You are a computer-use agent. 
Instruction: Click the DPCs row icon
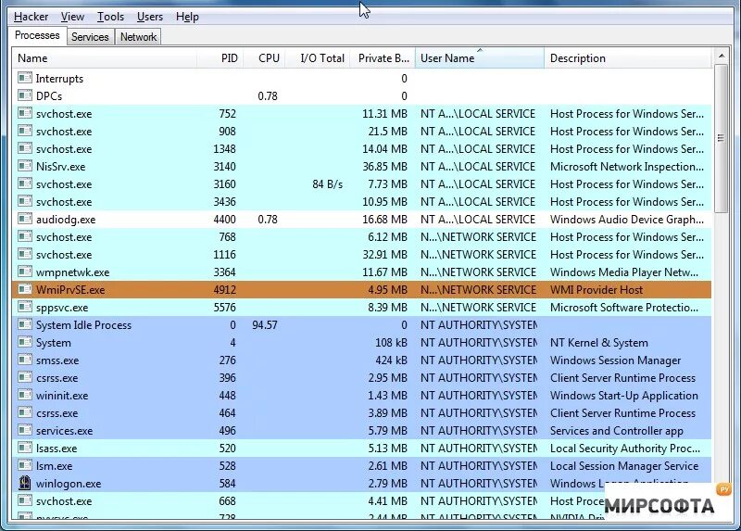[25, 95]
